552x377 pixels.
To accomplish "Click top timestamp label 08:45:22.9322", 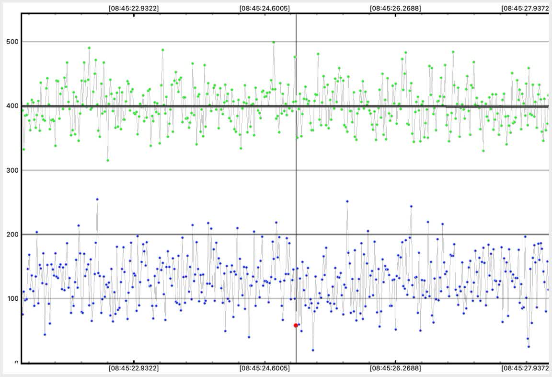I will pyautogui.click(x=134, y=8).
